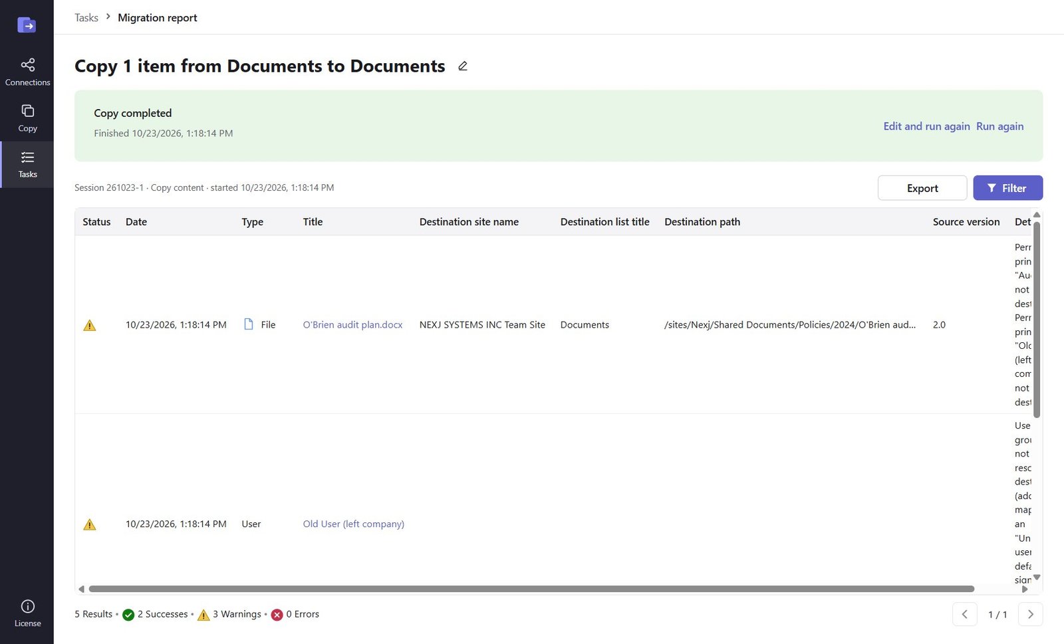1064x644 pixels.
Task: Sort by the Date column header
Action: [136, 222]
